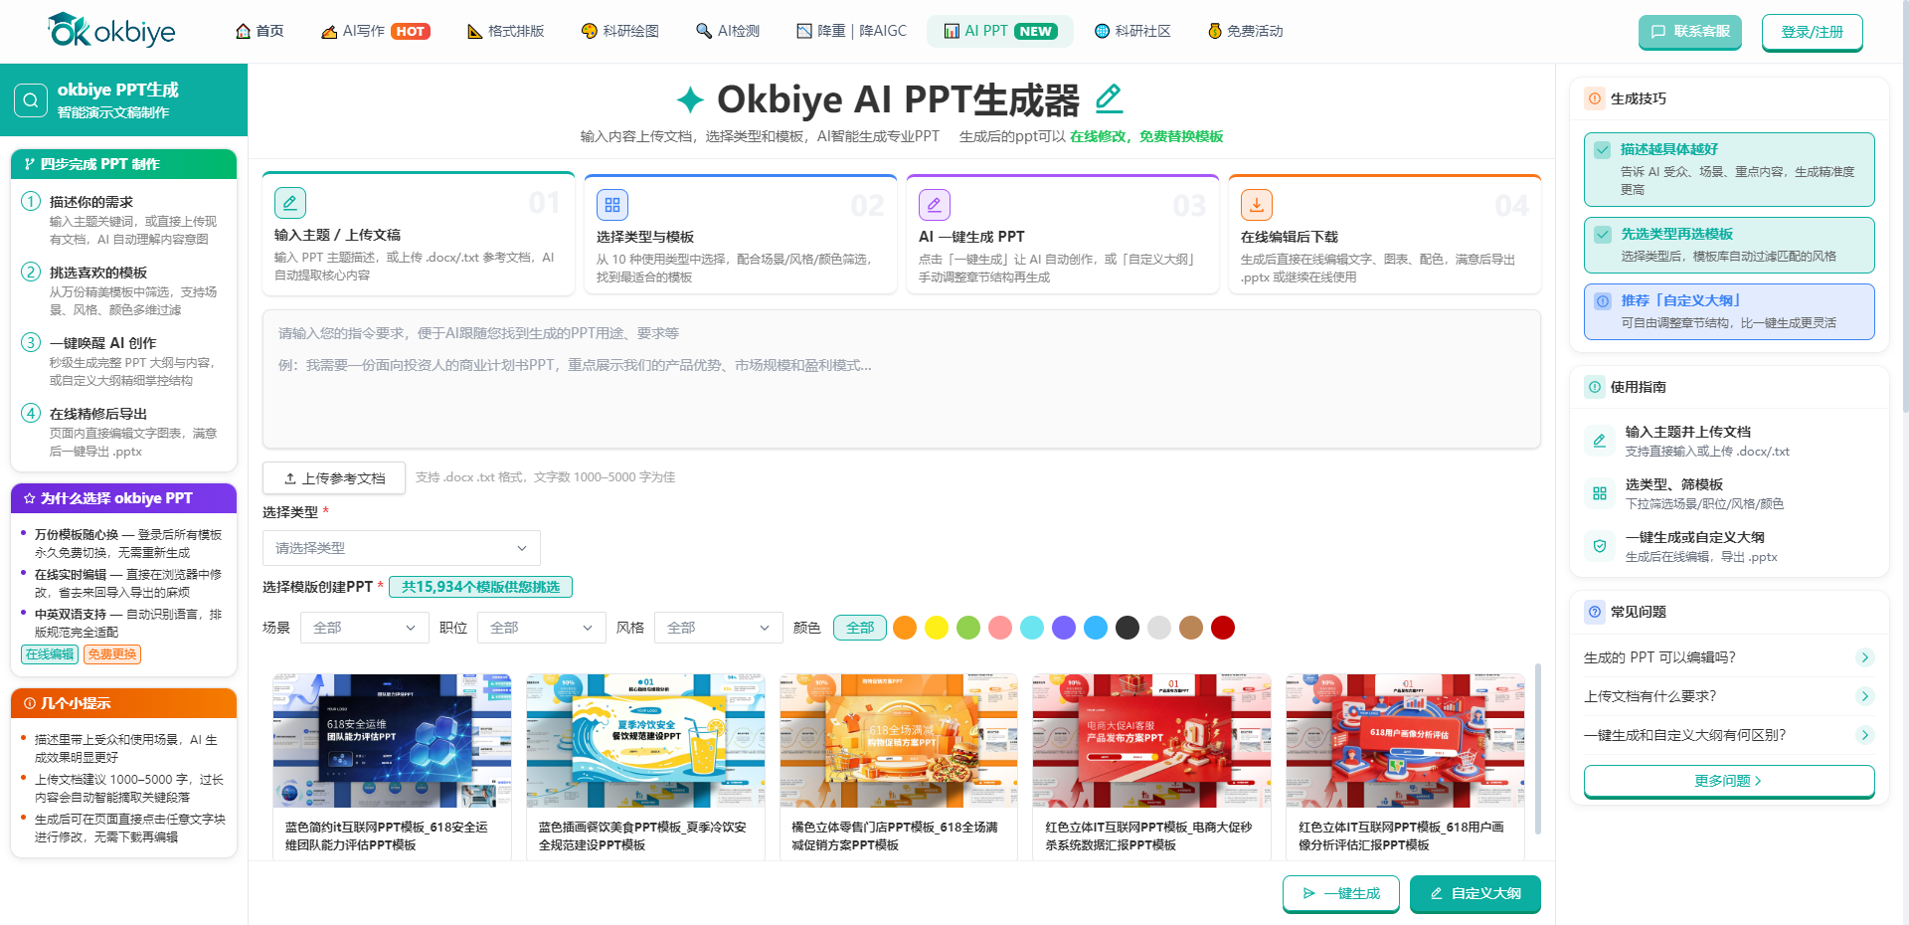Image resolution: width=1909 pixels, height=925 pixels.
Task: Click the 更多问题 button
Action: coord(1729,781)
